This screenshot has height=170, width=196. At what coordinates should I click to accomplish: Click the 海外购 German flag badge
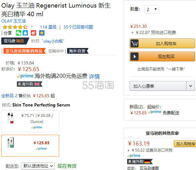140,161
